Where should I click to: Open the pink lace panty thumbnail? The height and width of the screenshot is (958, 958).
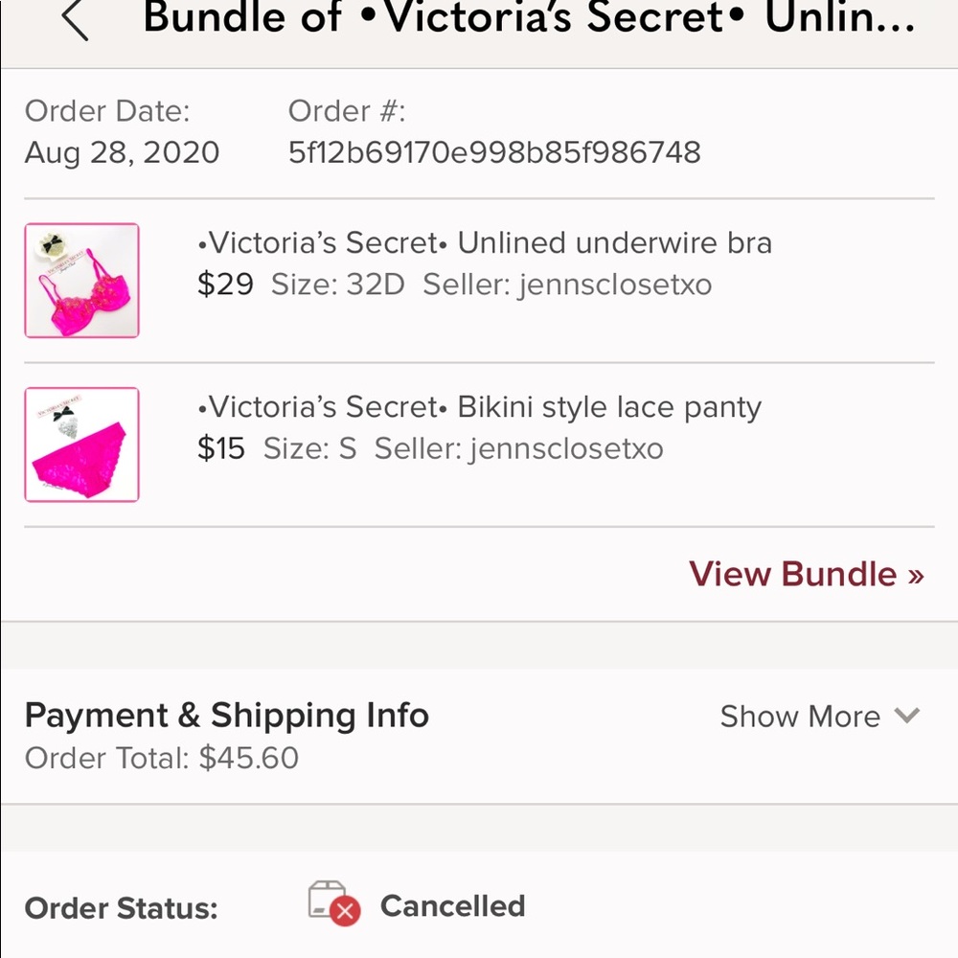point(82,445)
